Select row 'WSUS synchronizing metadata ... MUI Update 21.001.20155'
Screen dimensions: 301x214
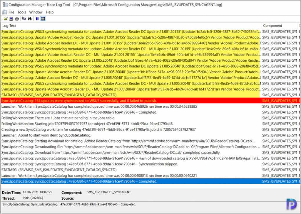click(x=150, y=49)
